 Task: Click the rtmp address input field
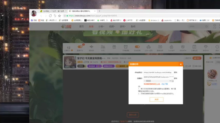(x=158, y=72)
